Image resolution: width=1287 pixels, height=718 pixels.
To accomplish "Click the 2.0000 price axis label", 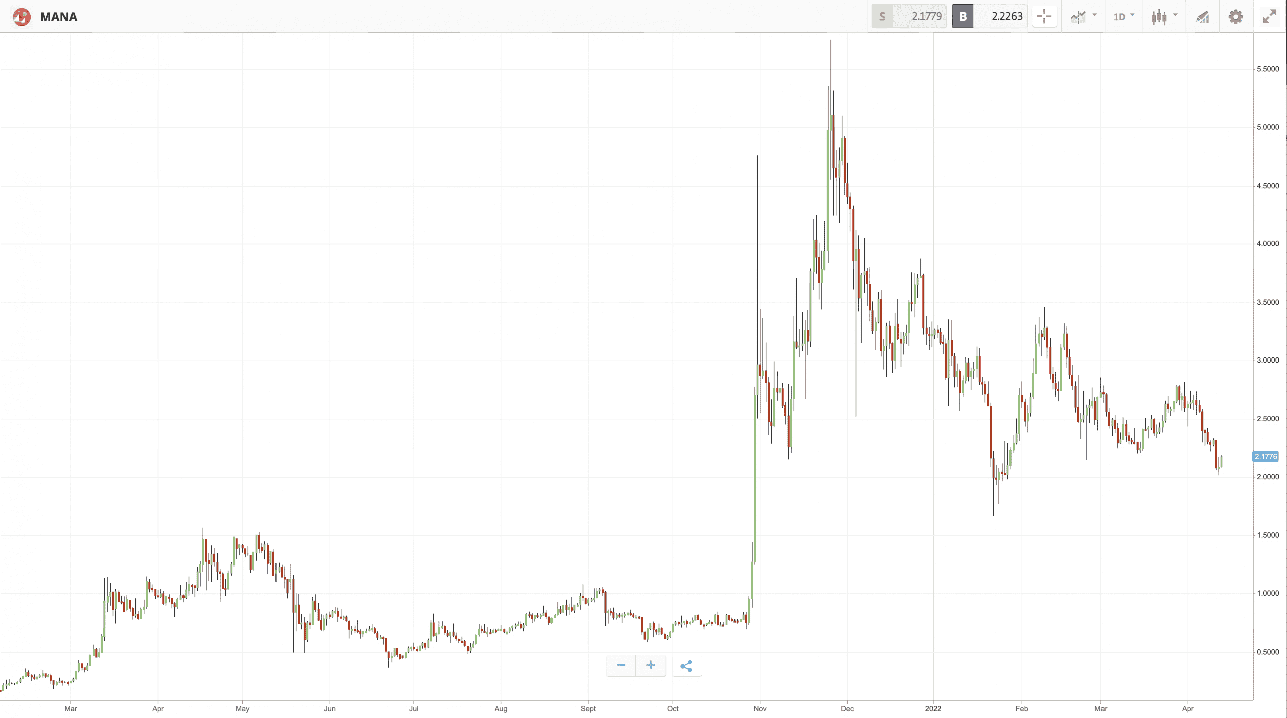I will pos(1268,477).
